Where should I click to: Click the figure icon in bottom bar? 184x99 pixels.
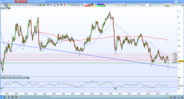9,97
